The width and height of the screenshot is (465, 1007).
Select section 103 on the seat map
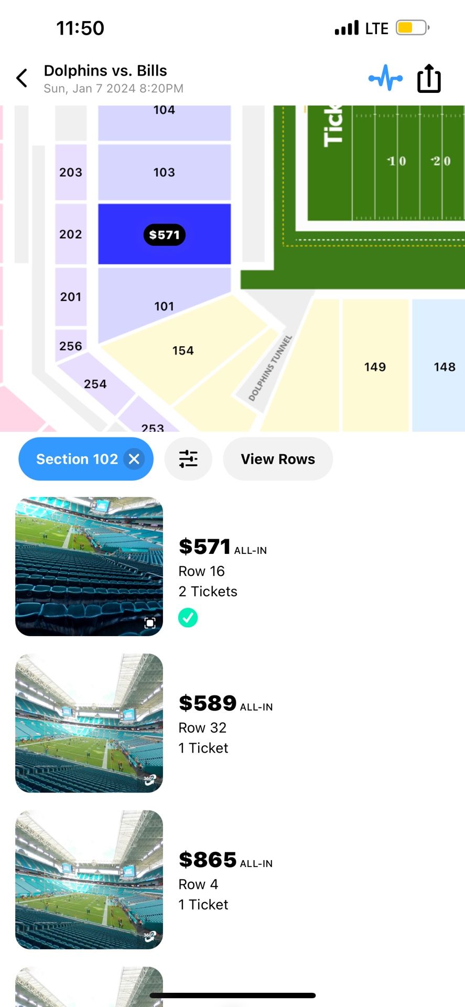pyautogui.click(x=164, y=172)
